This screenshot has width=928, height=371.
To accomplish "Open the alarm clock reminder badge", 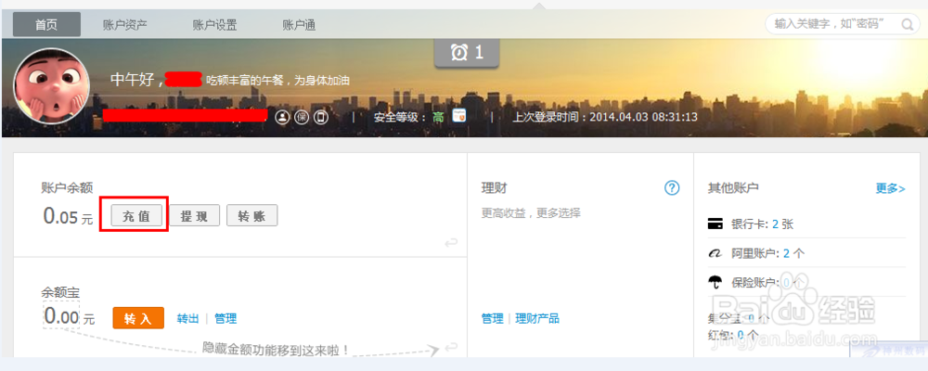I will [467, 53].
